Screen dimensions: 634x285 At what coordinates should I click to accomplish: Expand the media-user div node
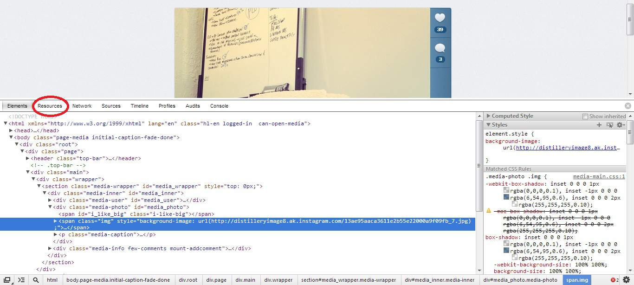(50, 200)
